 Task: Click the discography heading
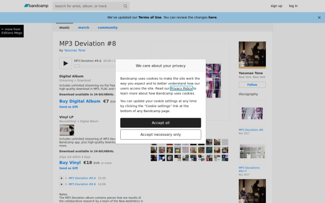(x=248, y=94)
